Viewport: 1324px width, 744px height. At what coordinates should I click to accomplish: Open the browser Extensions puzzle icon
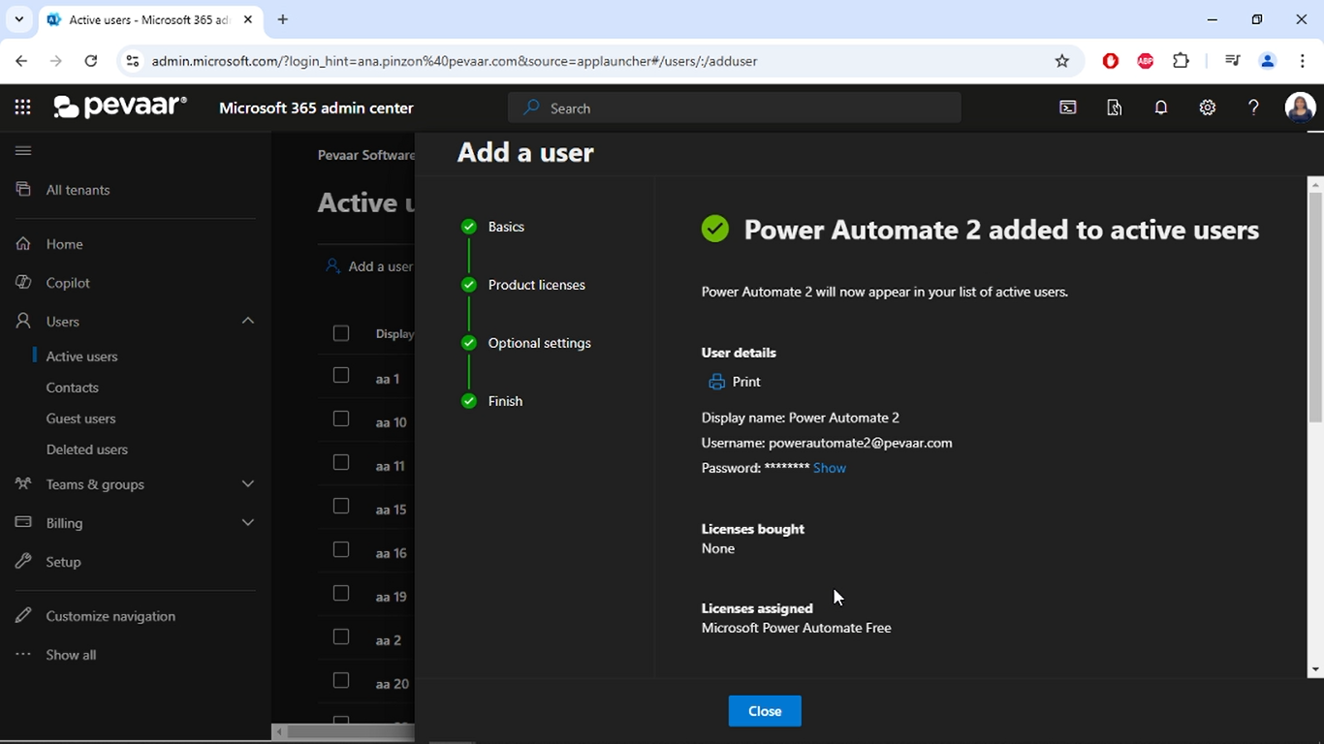click(x=1181, y=61)
